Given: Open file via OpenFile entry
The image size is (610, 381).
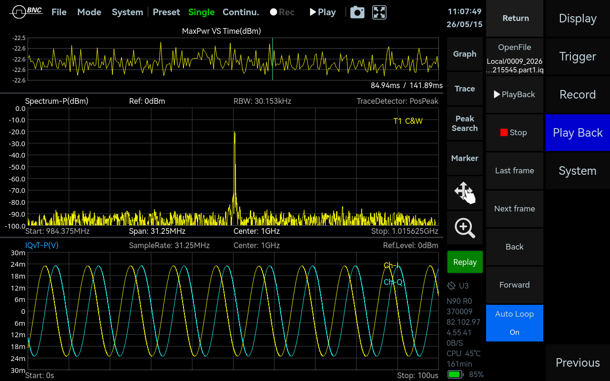Looking at the screenshot, I should [515, 57].
